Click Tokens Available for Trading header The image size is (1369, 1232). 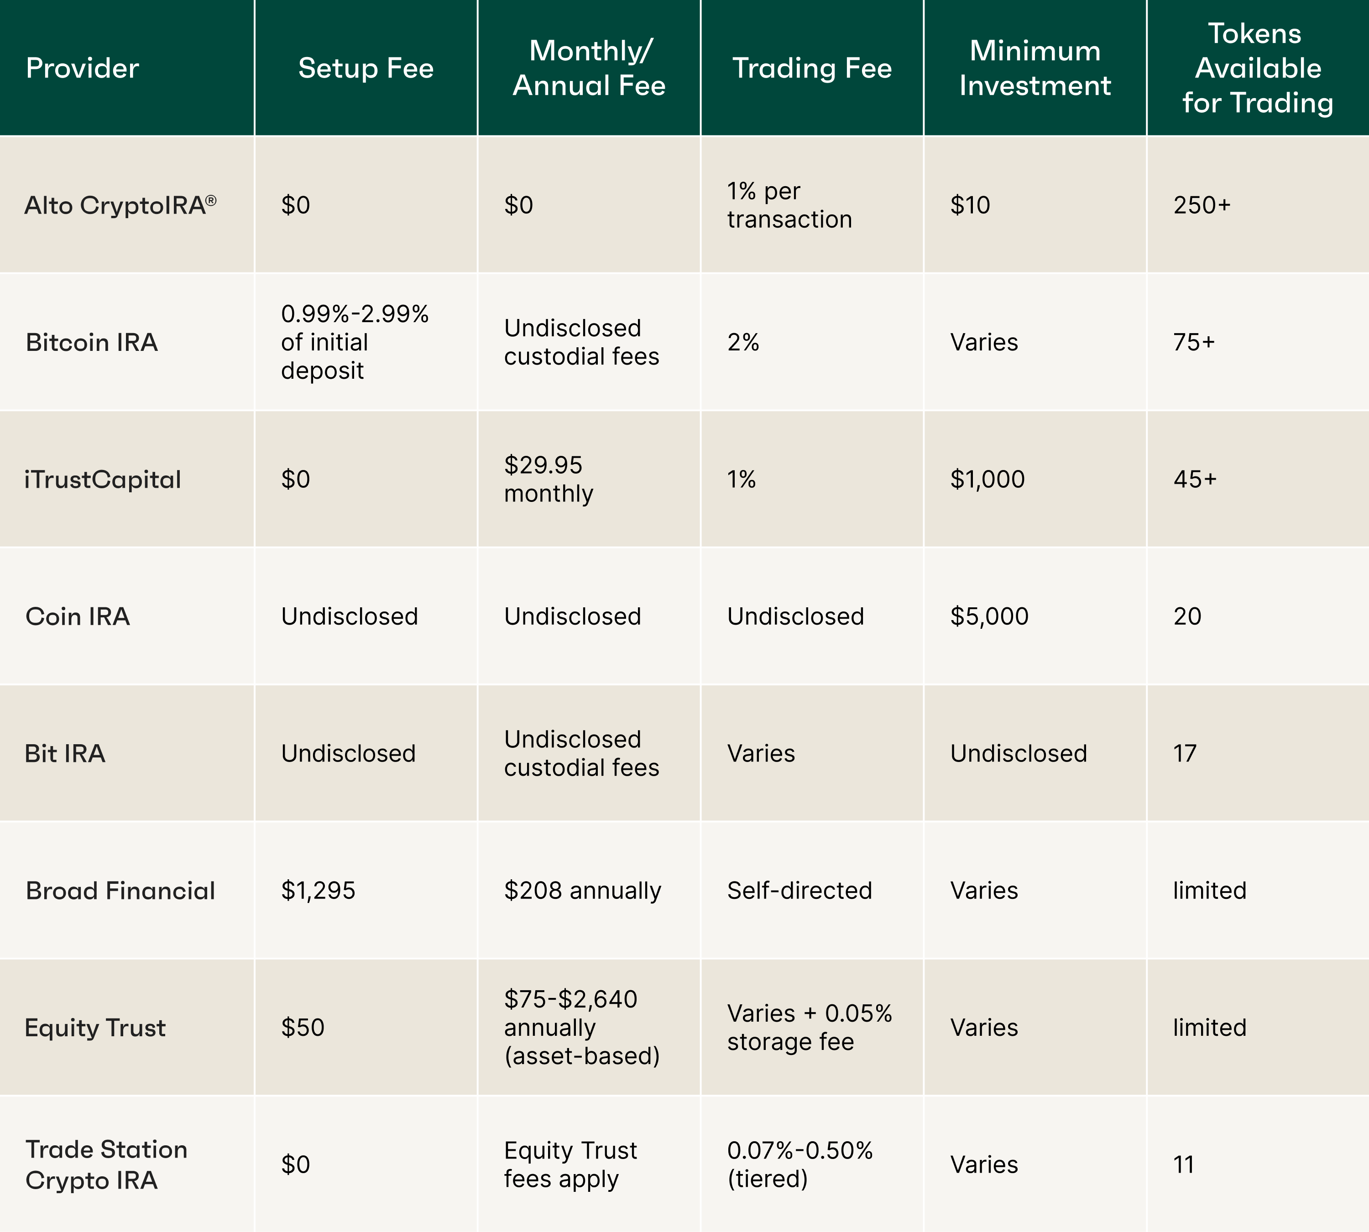pos(1257,68)
